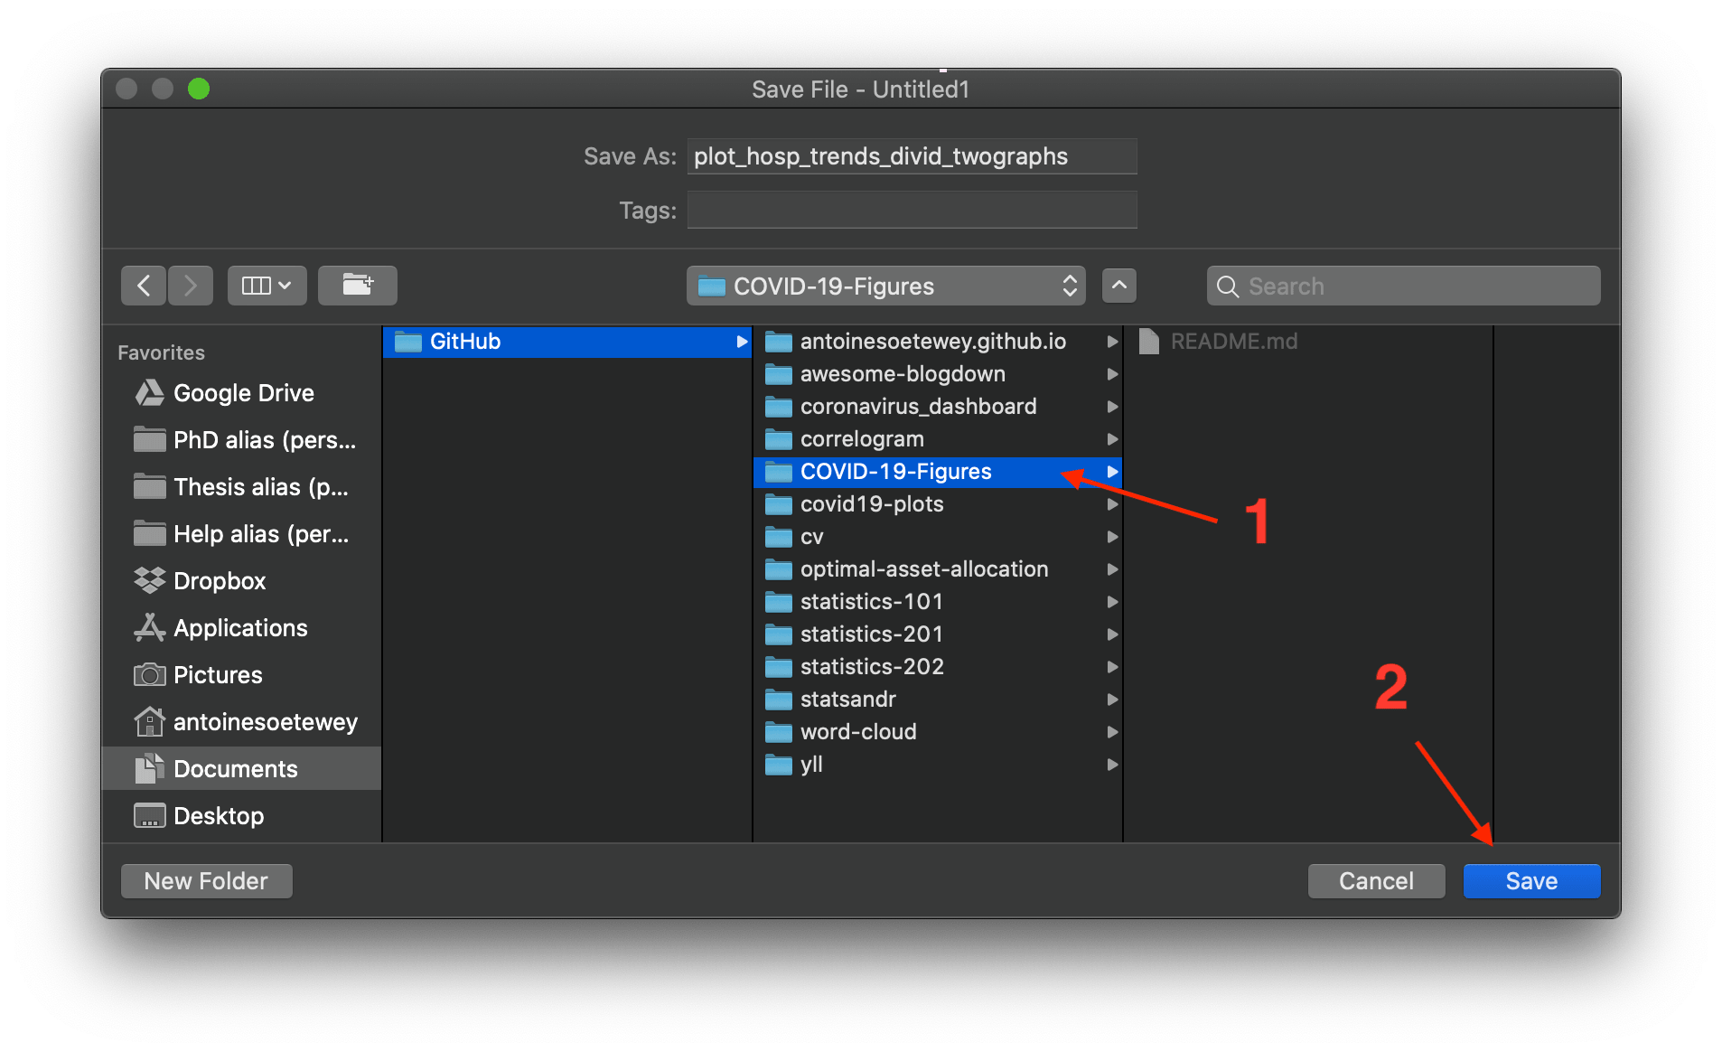
Task: Click the statistics-201 folder icon
Action: [779, 634]
